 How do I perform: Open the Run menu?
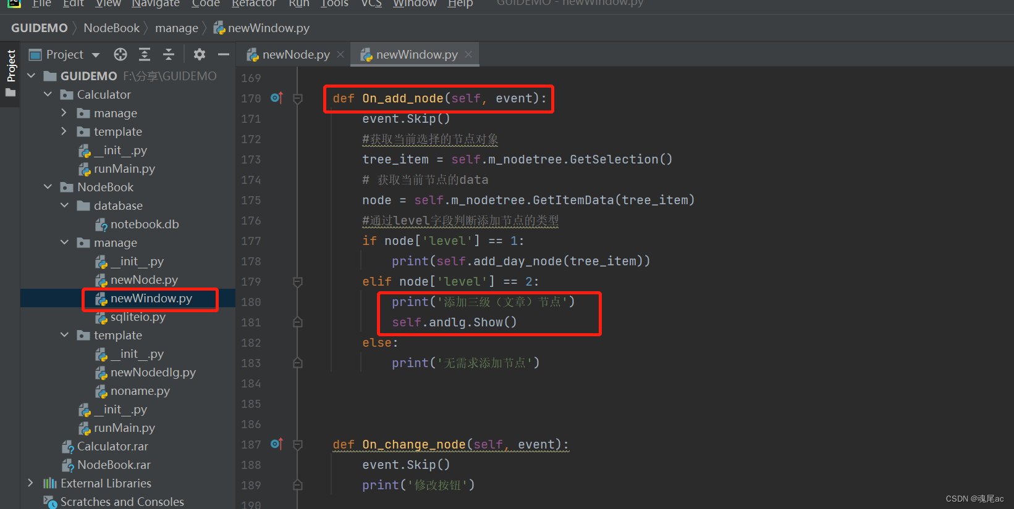[x=299, y=3]
